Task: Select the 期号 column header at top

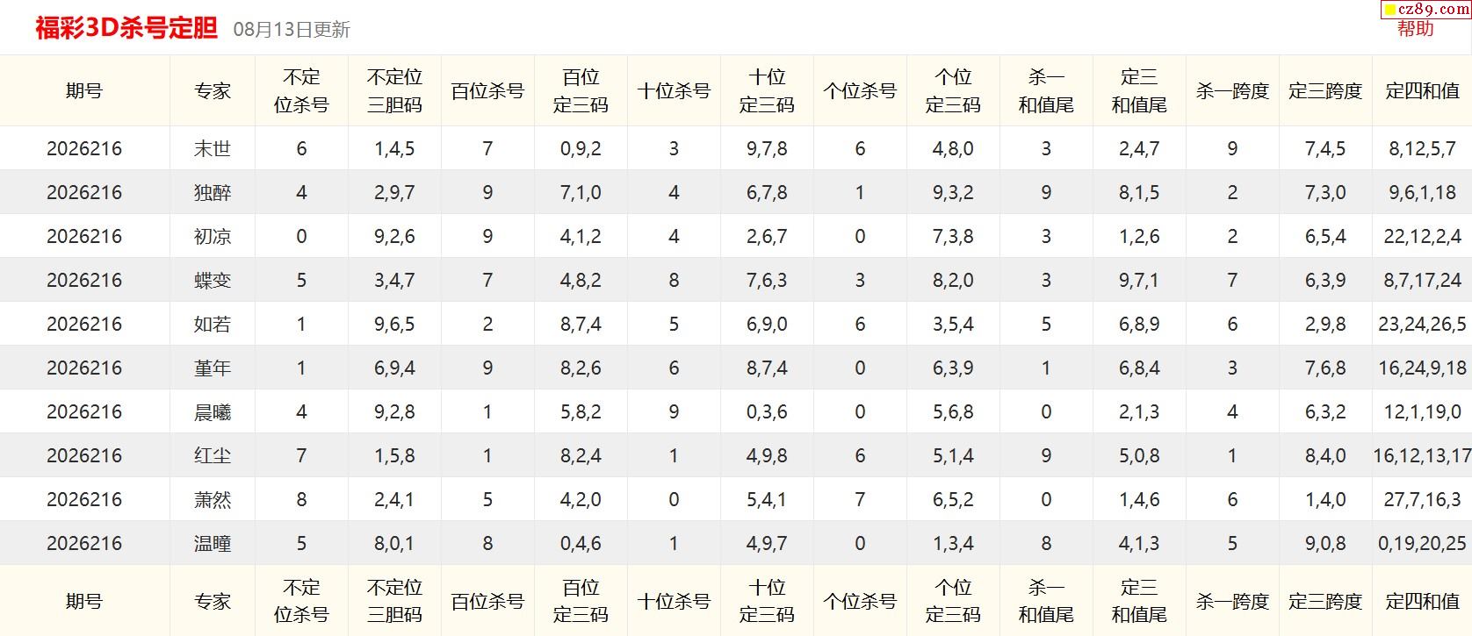Action: coord(84,90)
